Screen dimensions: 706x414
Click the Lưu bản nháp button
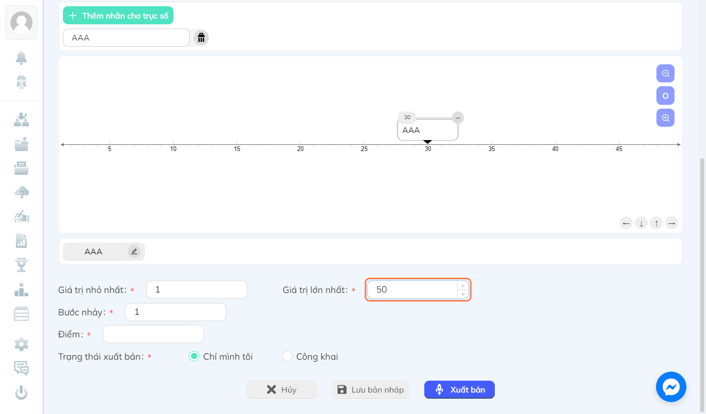point(370,390)
